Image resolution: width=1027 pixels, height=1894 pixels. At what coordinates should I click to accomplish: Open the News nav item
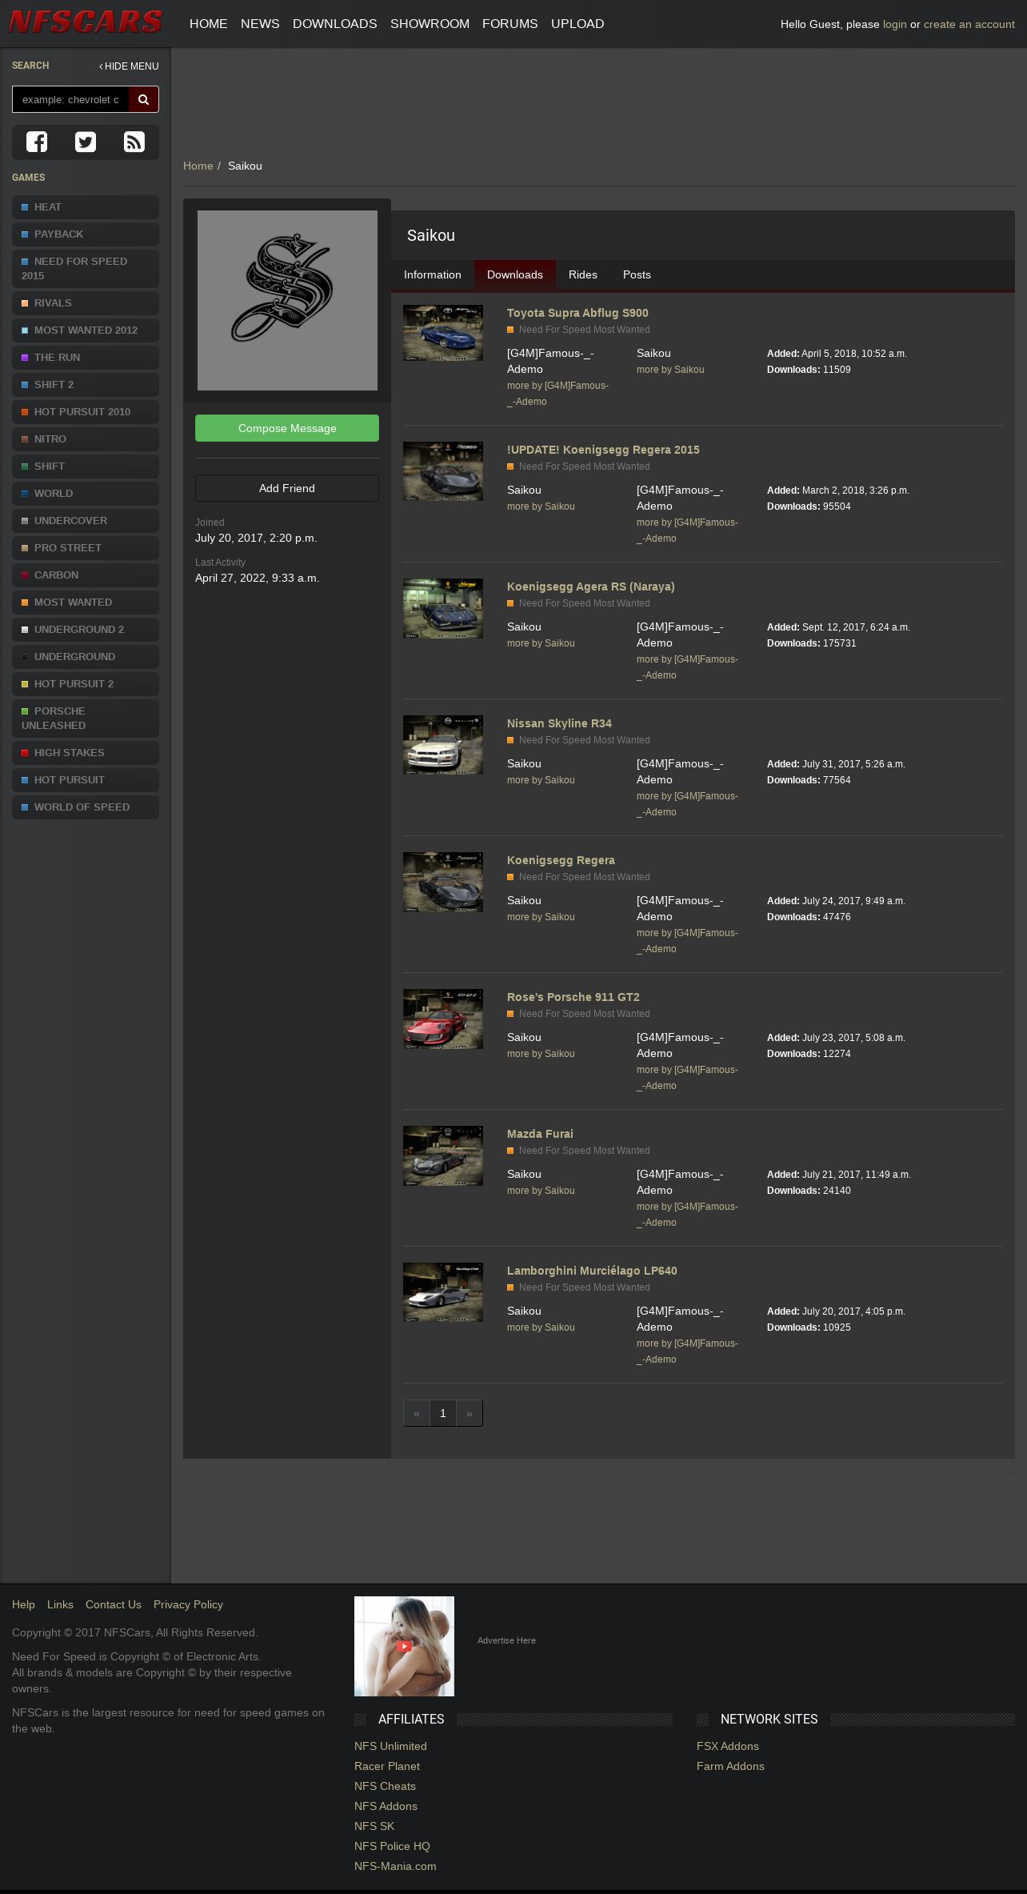pyautogui.click(x=260, y=24)
